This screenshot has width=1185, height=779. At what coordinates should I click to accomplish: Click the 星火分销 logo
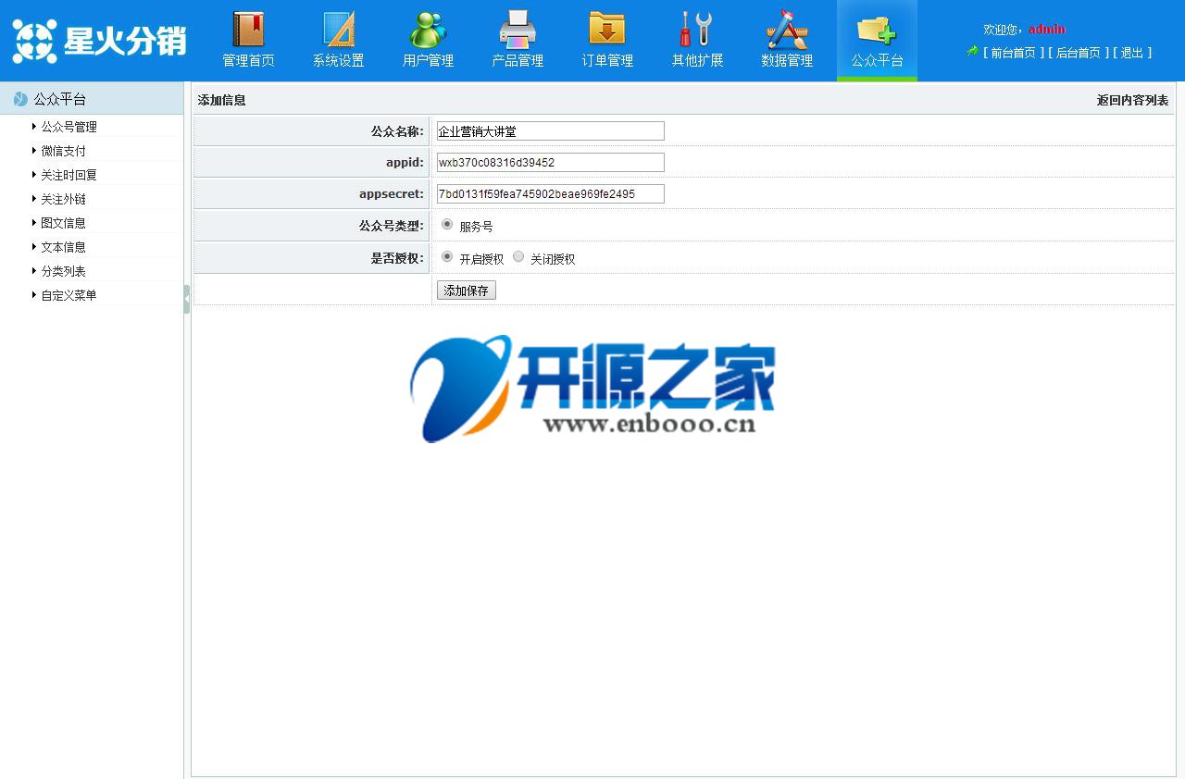(x=99, y=41)
